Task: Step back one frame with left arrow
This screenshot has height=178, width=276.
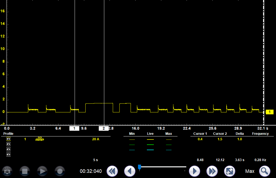Action: [x=129, y=171]
